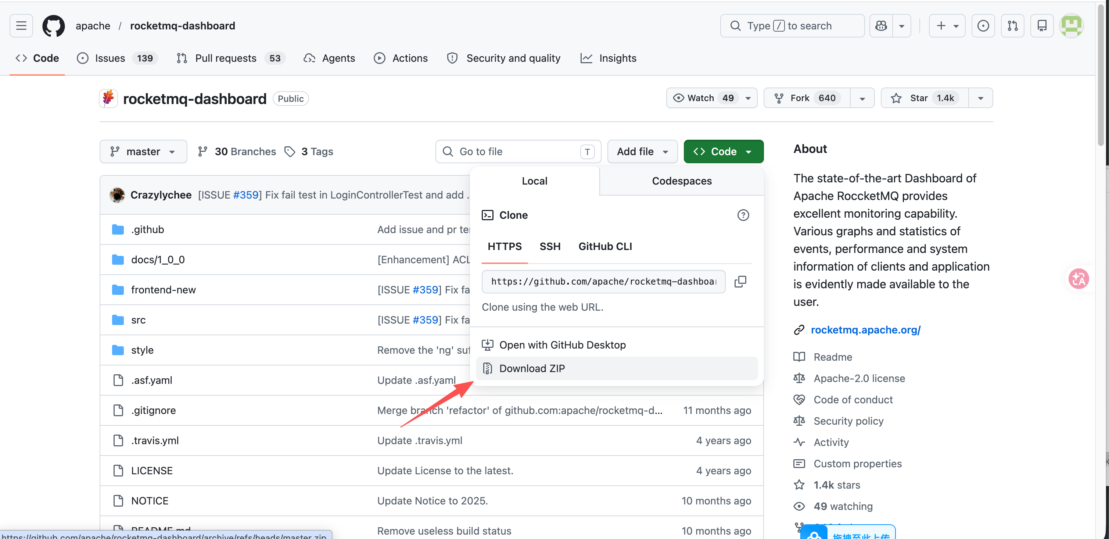1109x539 pixels.
Task: Open the 3 Tags link
Action: [309, 151]
